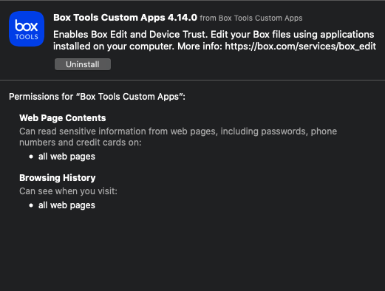Click all web pages under Browsing History
385x291 pixels.
pyautogui.click(x=67, y=205)
